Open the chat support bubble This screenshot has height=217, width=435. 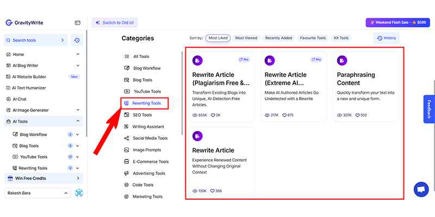click(421, 189)
